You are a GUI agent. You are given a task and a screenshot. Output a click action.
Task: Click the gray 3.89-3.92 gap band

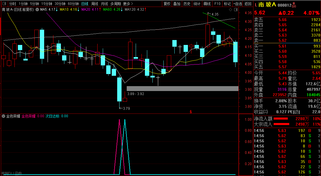tap(182, 89)
